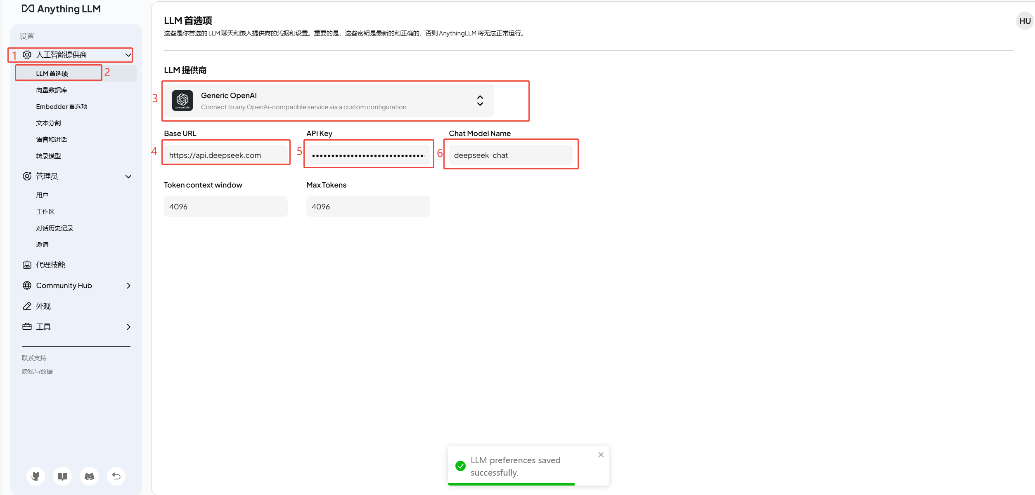Click the Token context window field
This screenshot has height=495, width=1035.
[226, 206]
